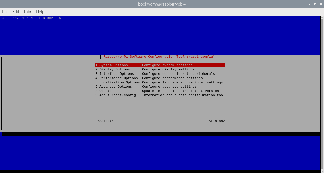Click the Raspberry Pi 4 Model B text

(x=31, y=18)
